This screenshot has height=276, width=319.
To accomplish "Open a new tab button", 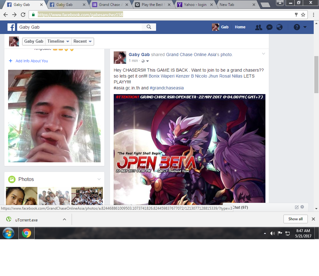I will point(265,5).
